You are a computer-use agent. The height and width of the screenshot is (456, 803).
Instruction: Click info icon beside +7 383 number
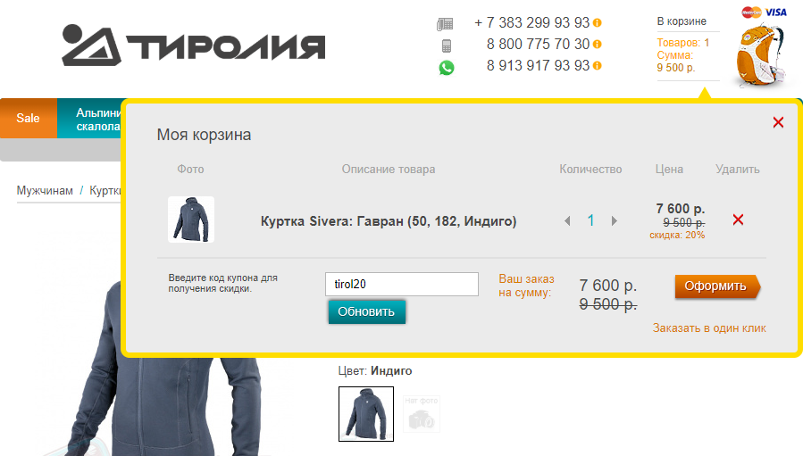pos(598,23)
